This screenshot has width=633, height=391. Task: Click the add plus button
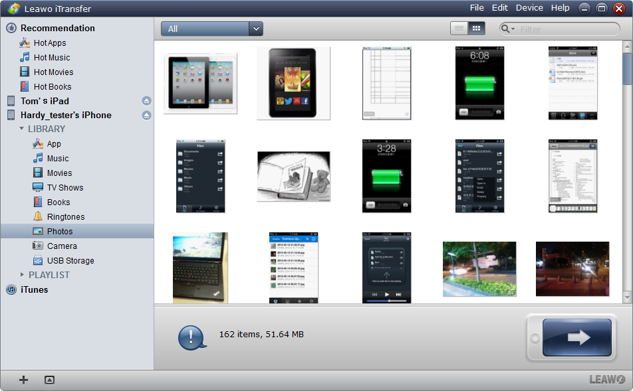(23, 380)
